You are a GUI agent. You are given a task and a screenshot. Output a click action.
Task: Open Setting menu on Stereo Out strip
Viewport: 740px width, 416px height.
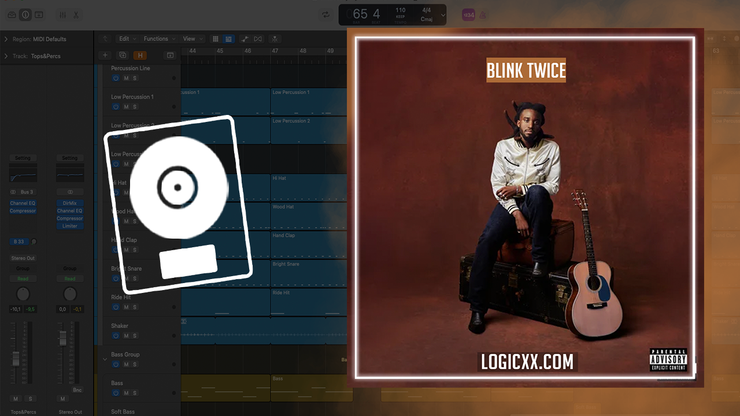coord(70,158)
